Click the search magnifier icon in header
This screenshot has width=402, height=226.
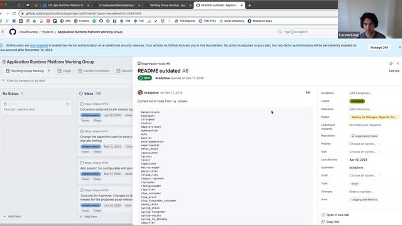(280, 32)
